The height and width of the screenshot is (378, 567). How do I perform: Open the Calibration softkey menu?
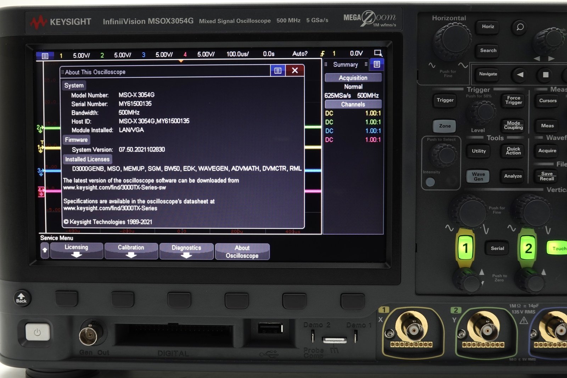131,251
